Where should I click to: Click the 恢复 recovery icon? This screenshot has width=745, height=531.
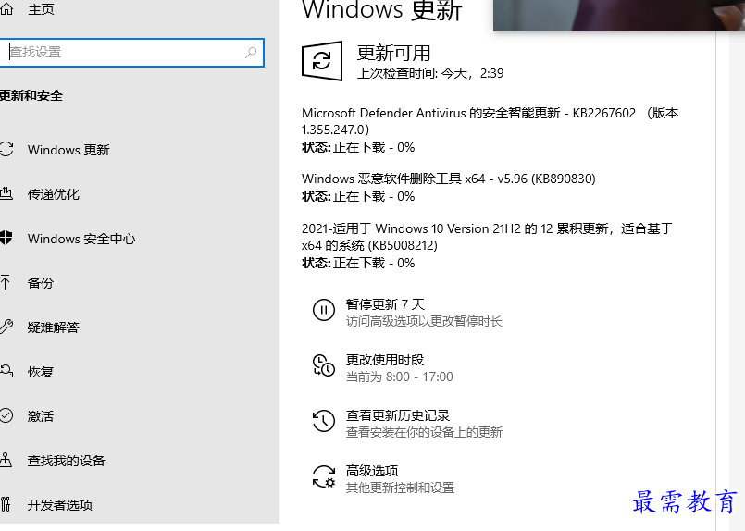pos(6,371)
